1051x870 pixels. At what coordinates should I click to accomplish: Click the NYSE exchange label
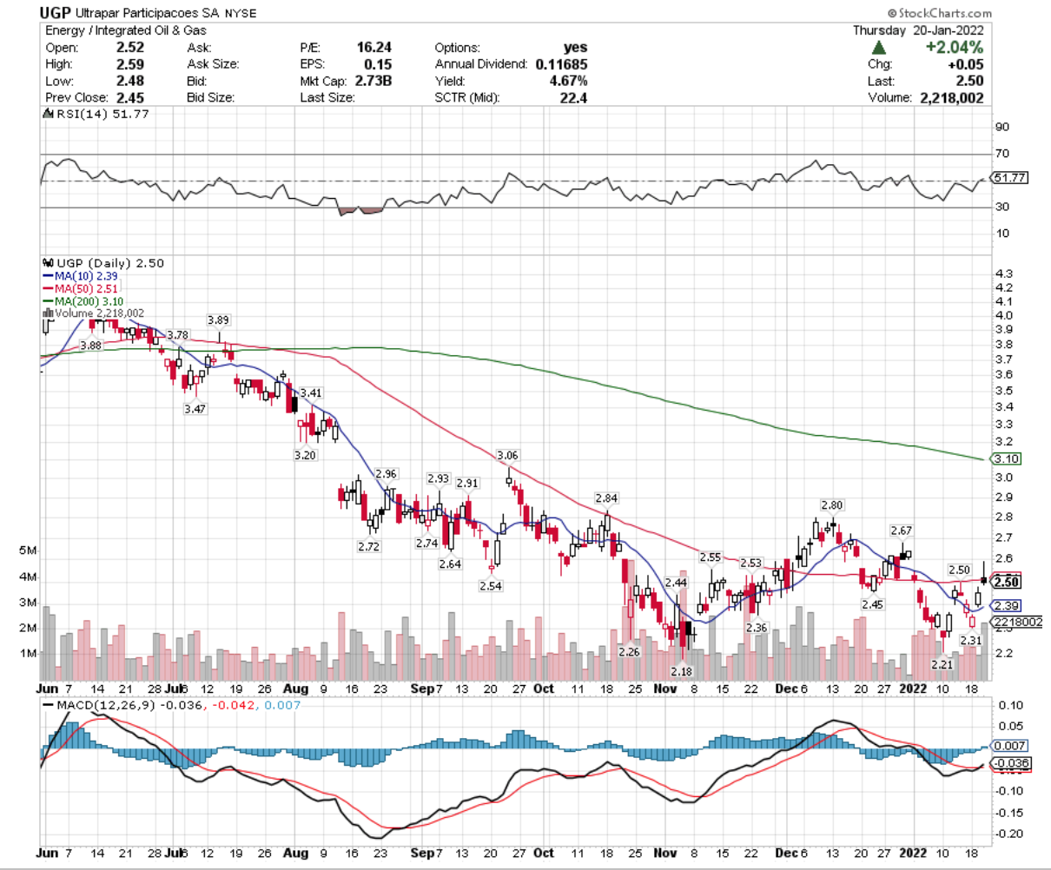(x=242, y=15)
